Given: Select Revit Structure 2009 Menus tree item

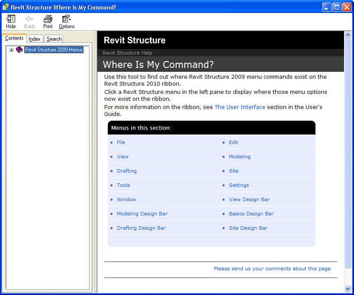Looking at the screenshot, I should point(54,50).
